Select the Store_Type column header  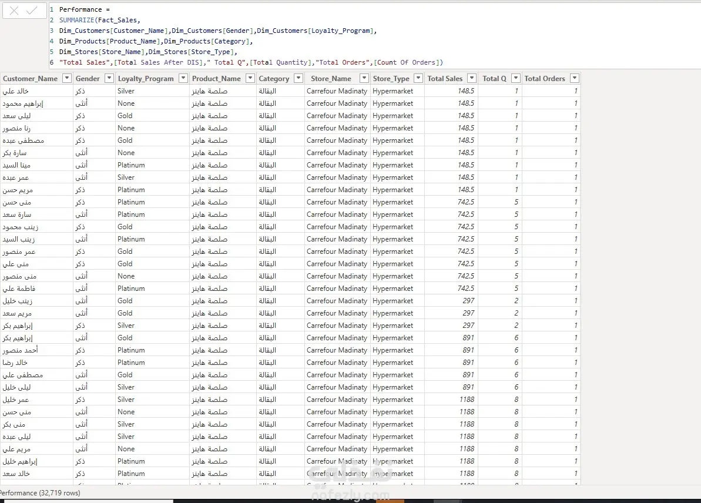tap(391, 79)
